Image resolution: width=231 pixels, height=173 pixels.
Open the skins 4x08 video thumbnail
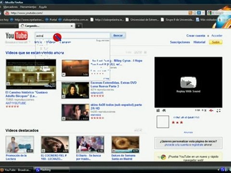[75, 112]
